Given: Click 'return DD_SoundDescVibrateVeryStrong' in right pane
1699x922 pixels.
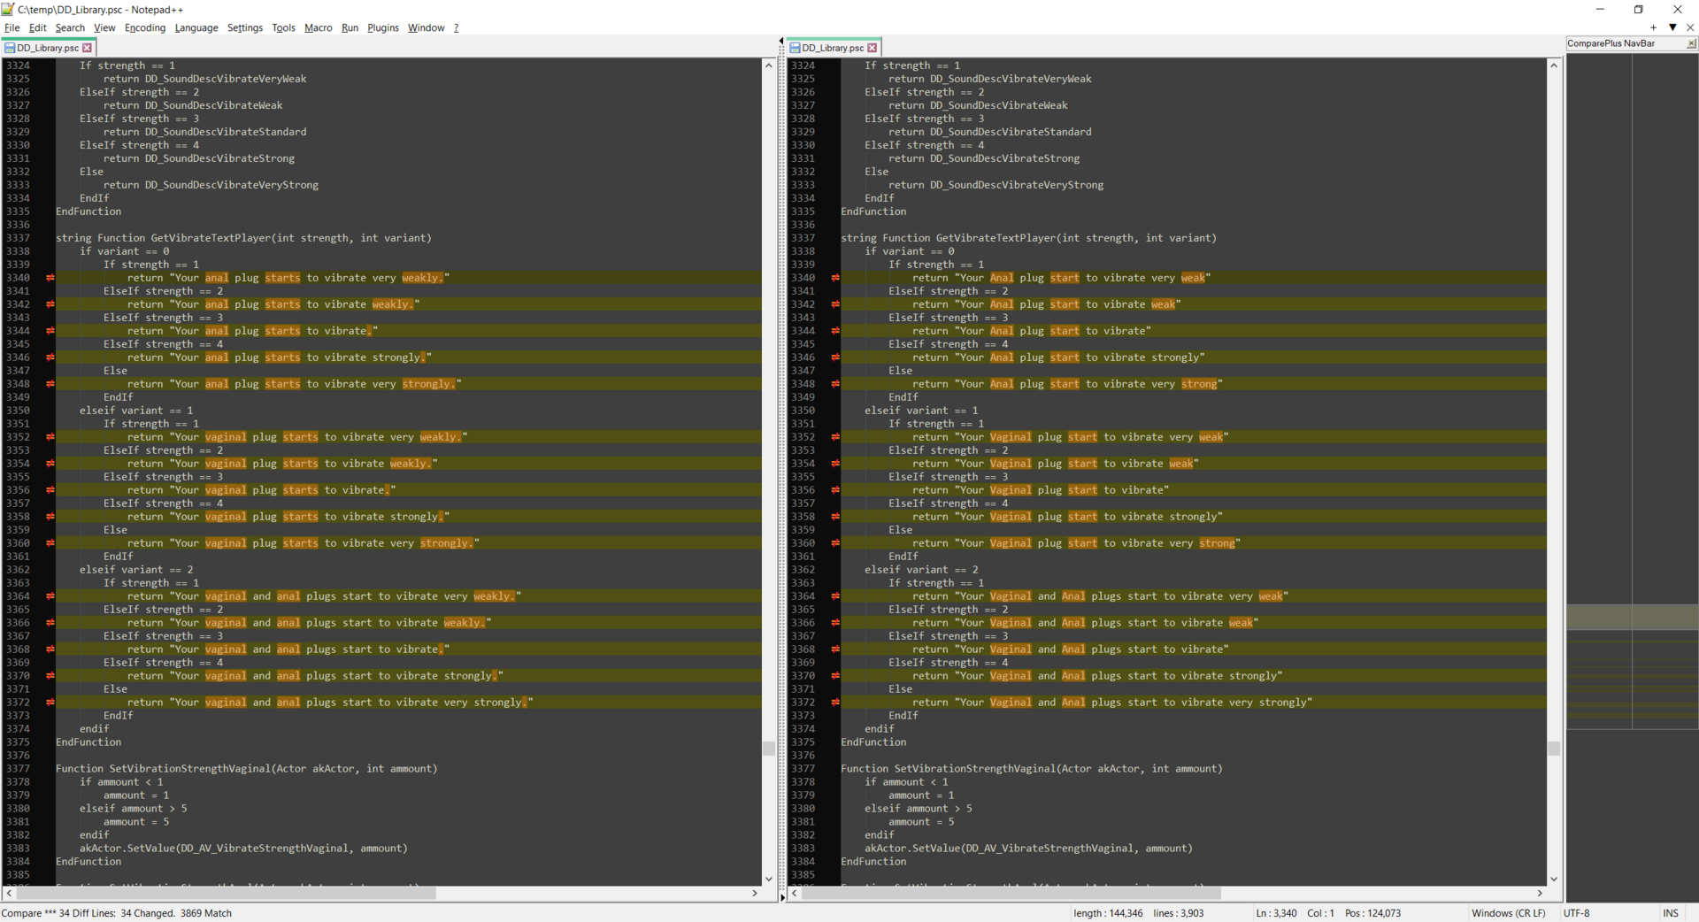Looking at the screenshot, I should (x=996, y=185).
